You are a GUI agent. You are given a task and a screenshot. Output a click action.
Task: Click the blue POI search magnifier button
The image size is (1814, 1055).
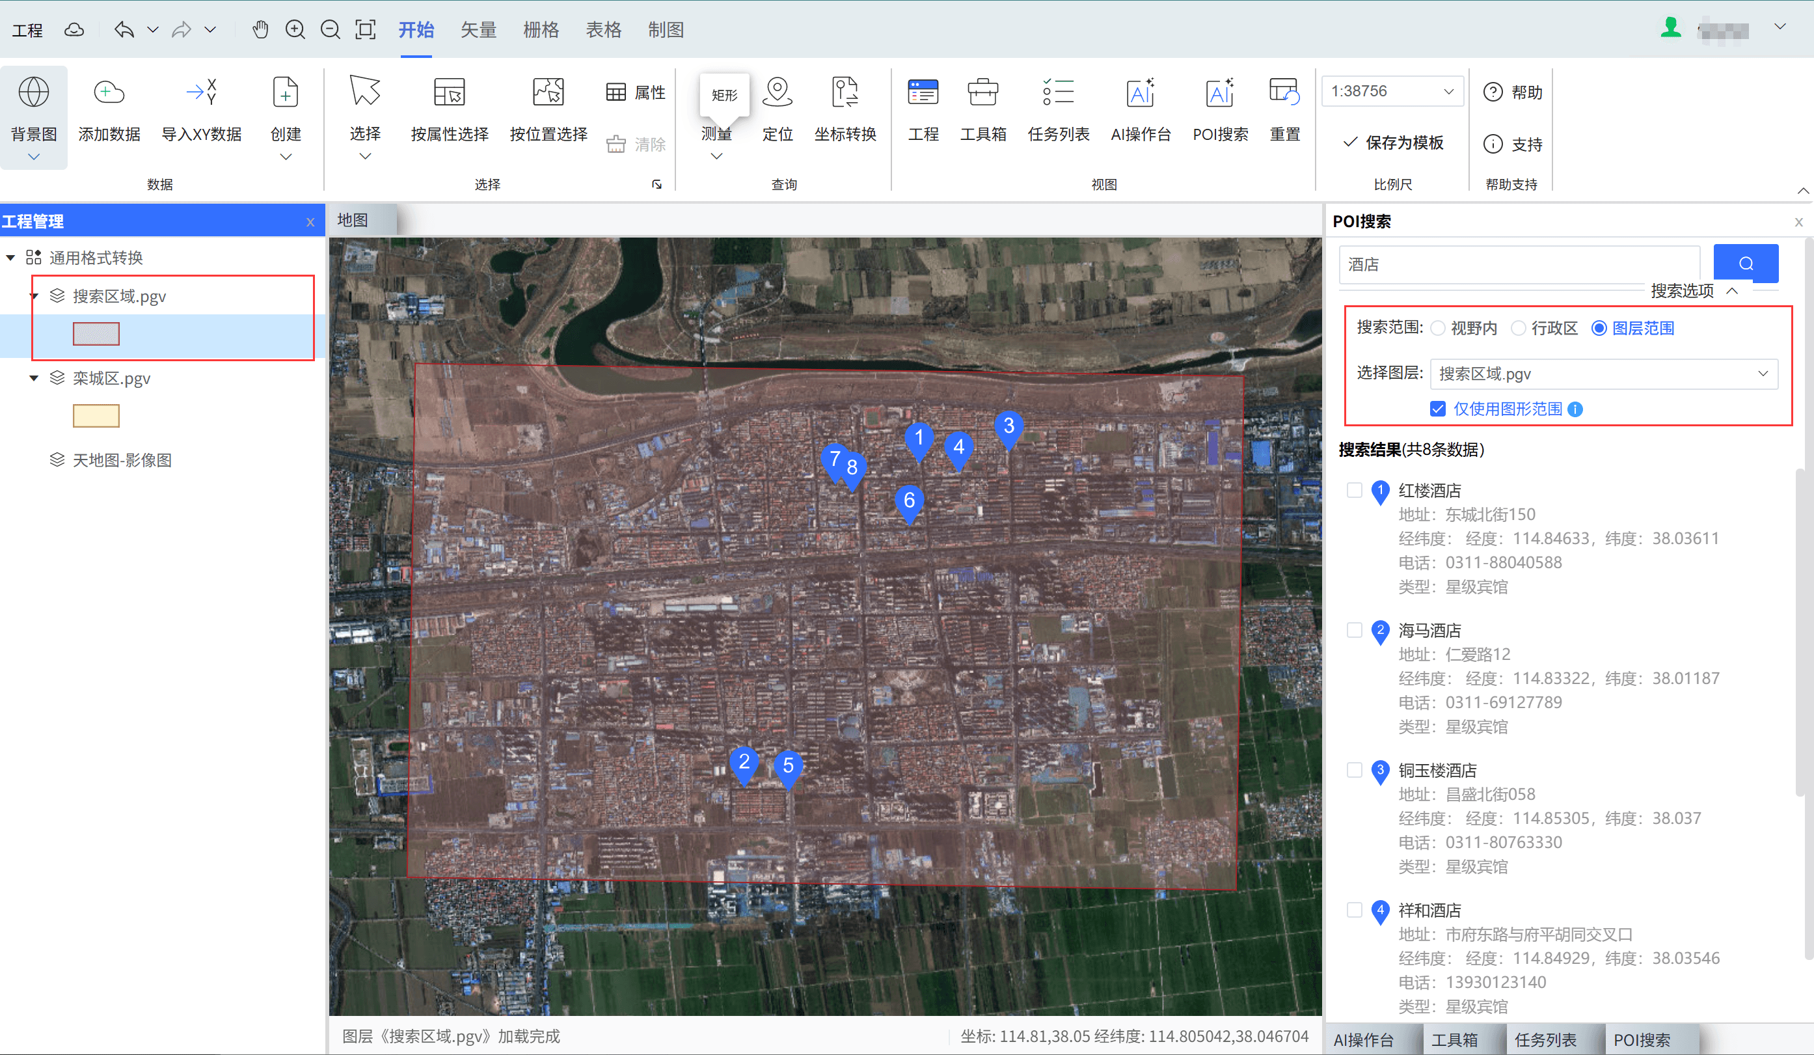point(1745,264)
